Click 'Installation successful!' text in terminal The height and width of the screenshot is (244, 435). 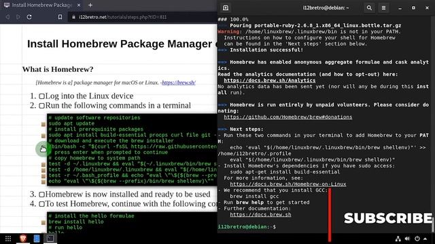pyautogui.click(x=266, y=49)
